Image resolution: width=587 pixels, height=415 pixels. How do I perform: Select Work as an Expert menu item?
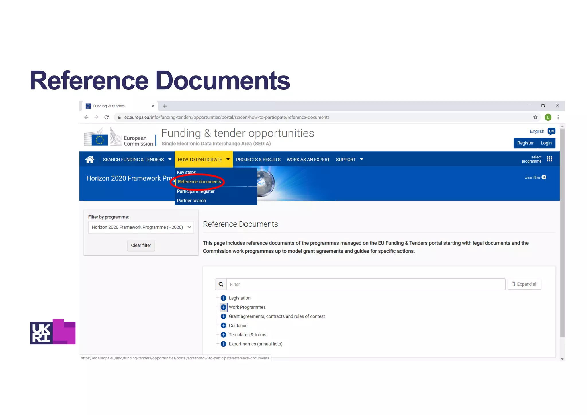click(308, 160)
